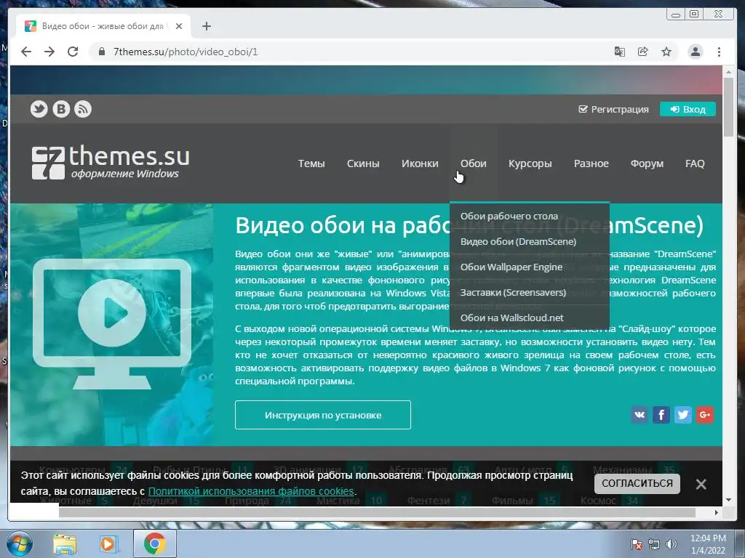Open the network icon in the system tray

pyautogui.click(x=654, y=544)
